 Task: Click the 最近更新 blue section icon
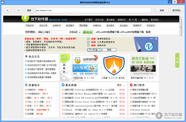pos(63,85)
